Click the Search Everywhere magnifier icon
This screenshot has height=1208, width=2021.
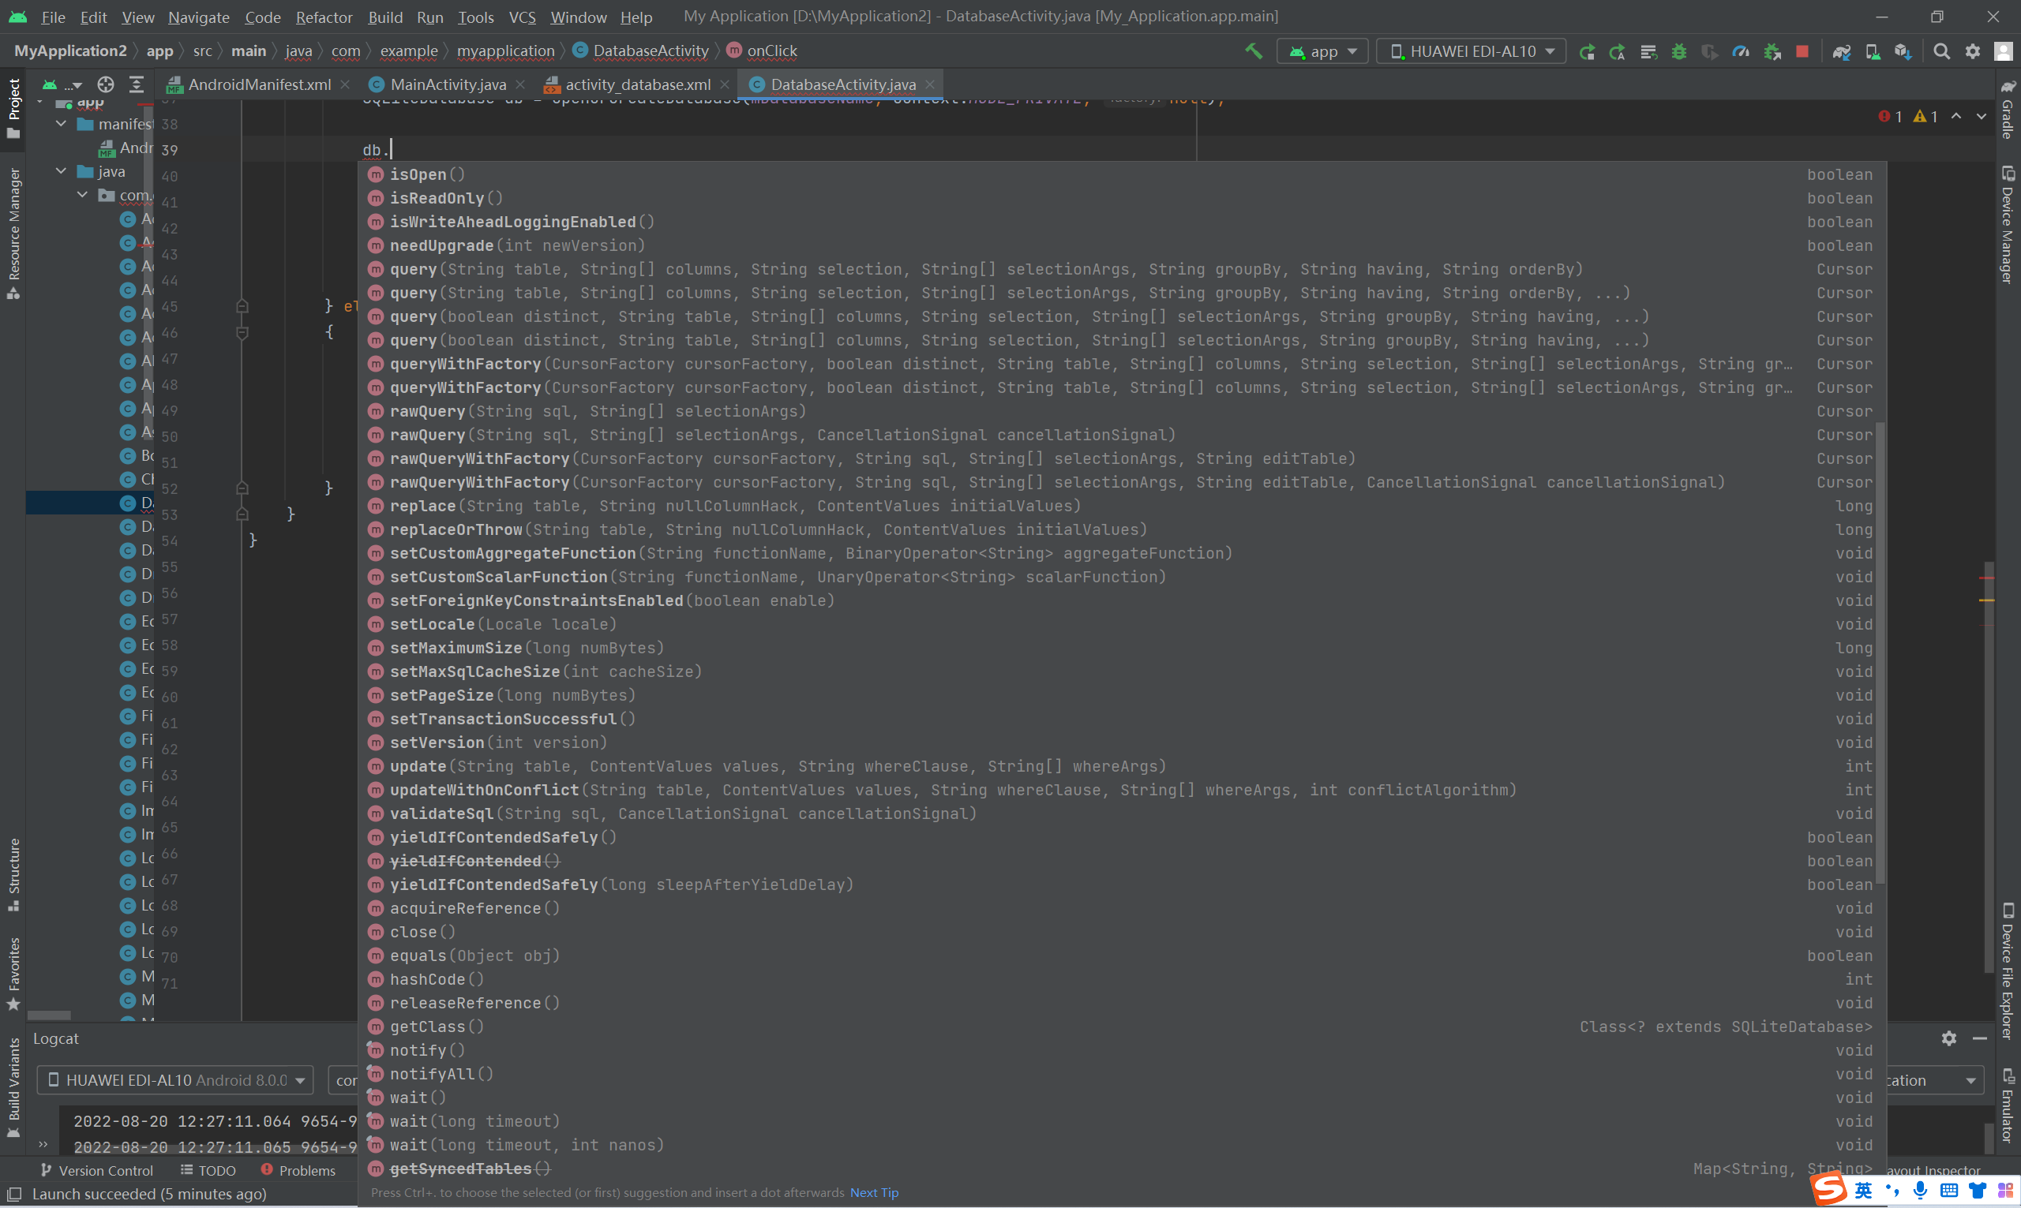pyautogui.click(x=1942, y=51)
